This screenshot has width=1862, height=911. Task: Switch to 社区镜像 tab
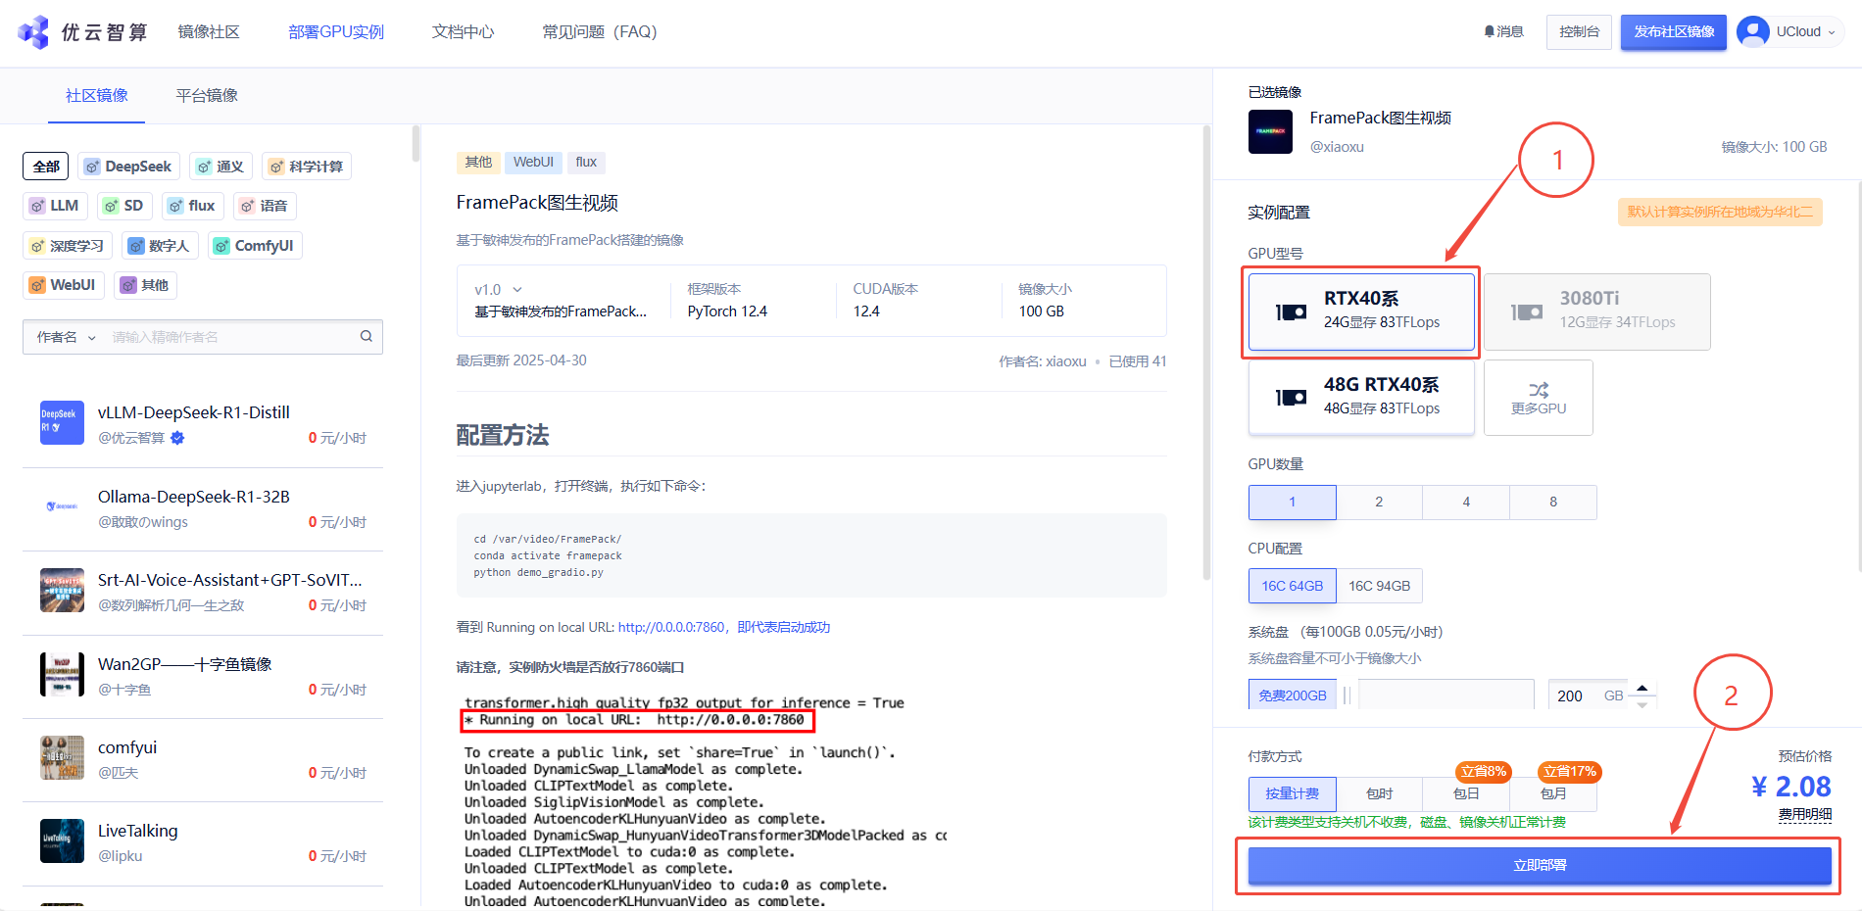point(96,95)
